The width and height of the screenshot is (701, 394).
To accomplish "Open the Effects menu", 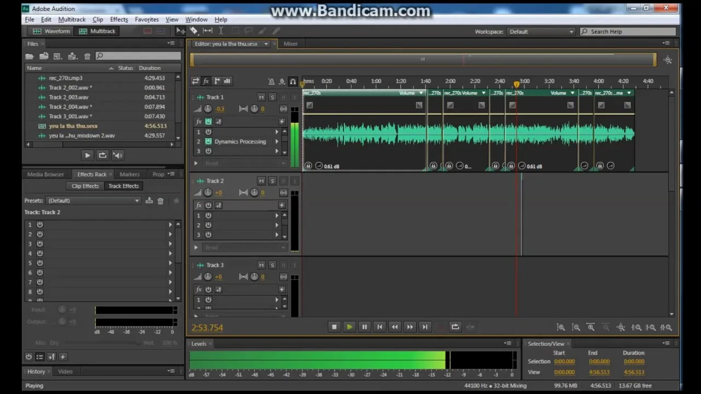I will point(119,20).
